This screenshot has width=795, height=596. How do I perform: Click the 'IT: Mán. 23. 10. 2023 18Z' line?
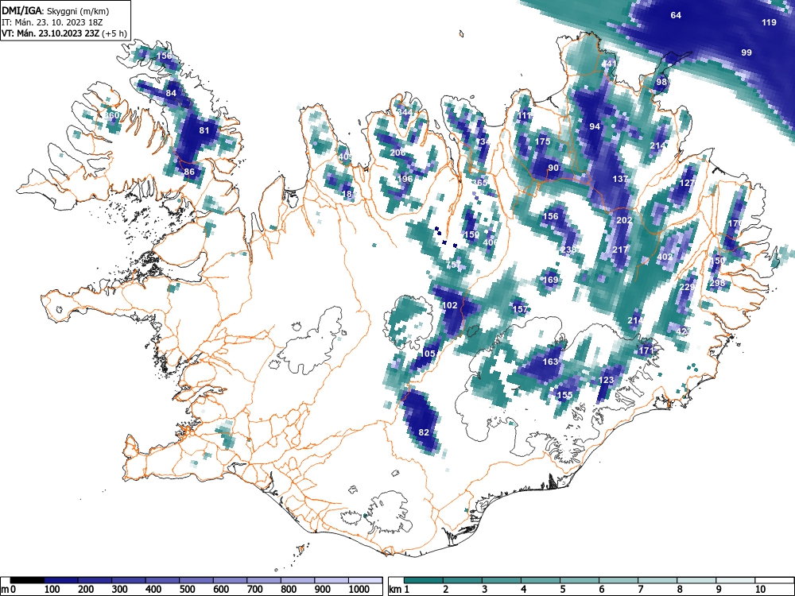[x=52, y=22]
